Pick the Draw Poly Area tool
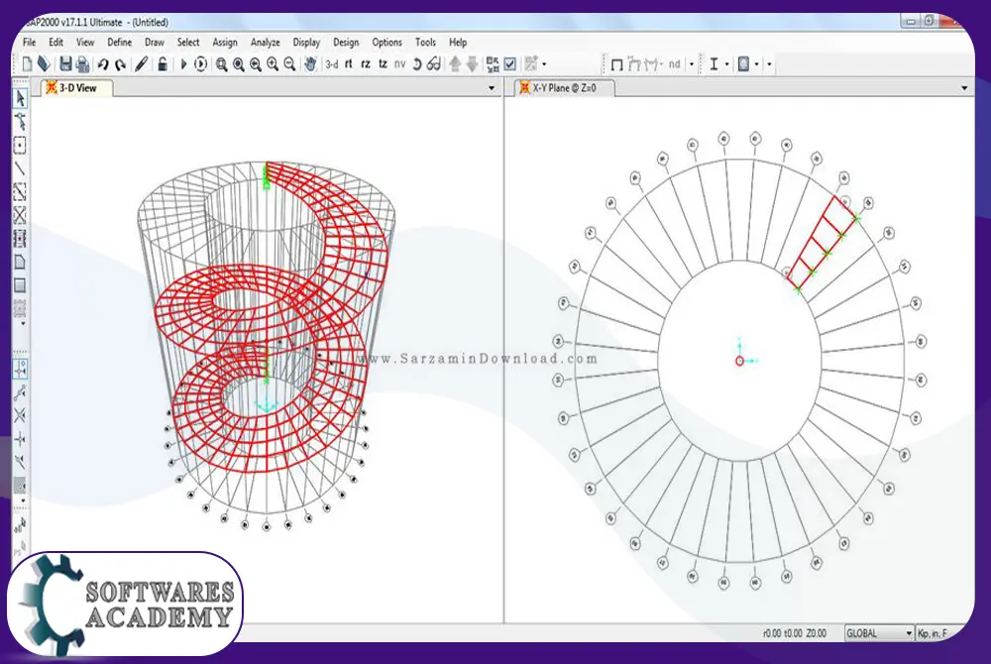Viewport: 991px width, 664px height. point(20,262)
